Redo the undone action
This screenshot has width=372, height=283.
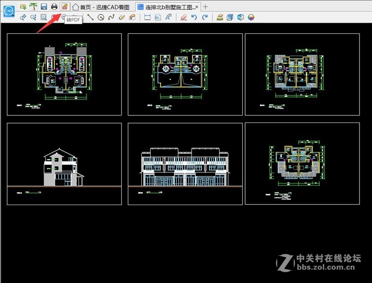[x=205, y=17]
